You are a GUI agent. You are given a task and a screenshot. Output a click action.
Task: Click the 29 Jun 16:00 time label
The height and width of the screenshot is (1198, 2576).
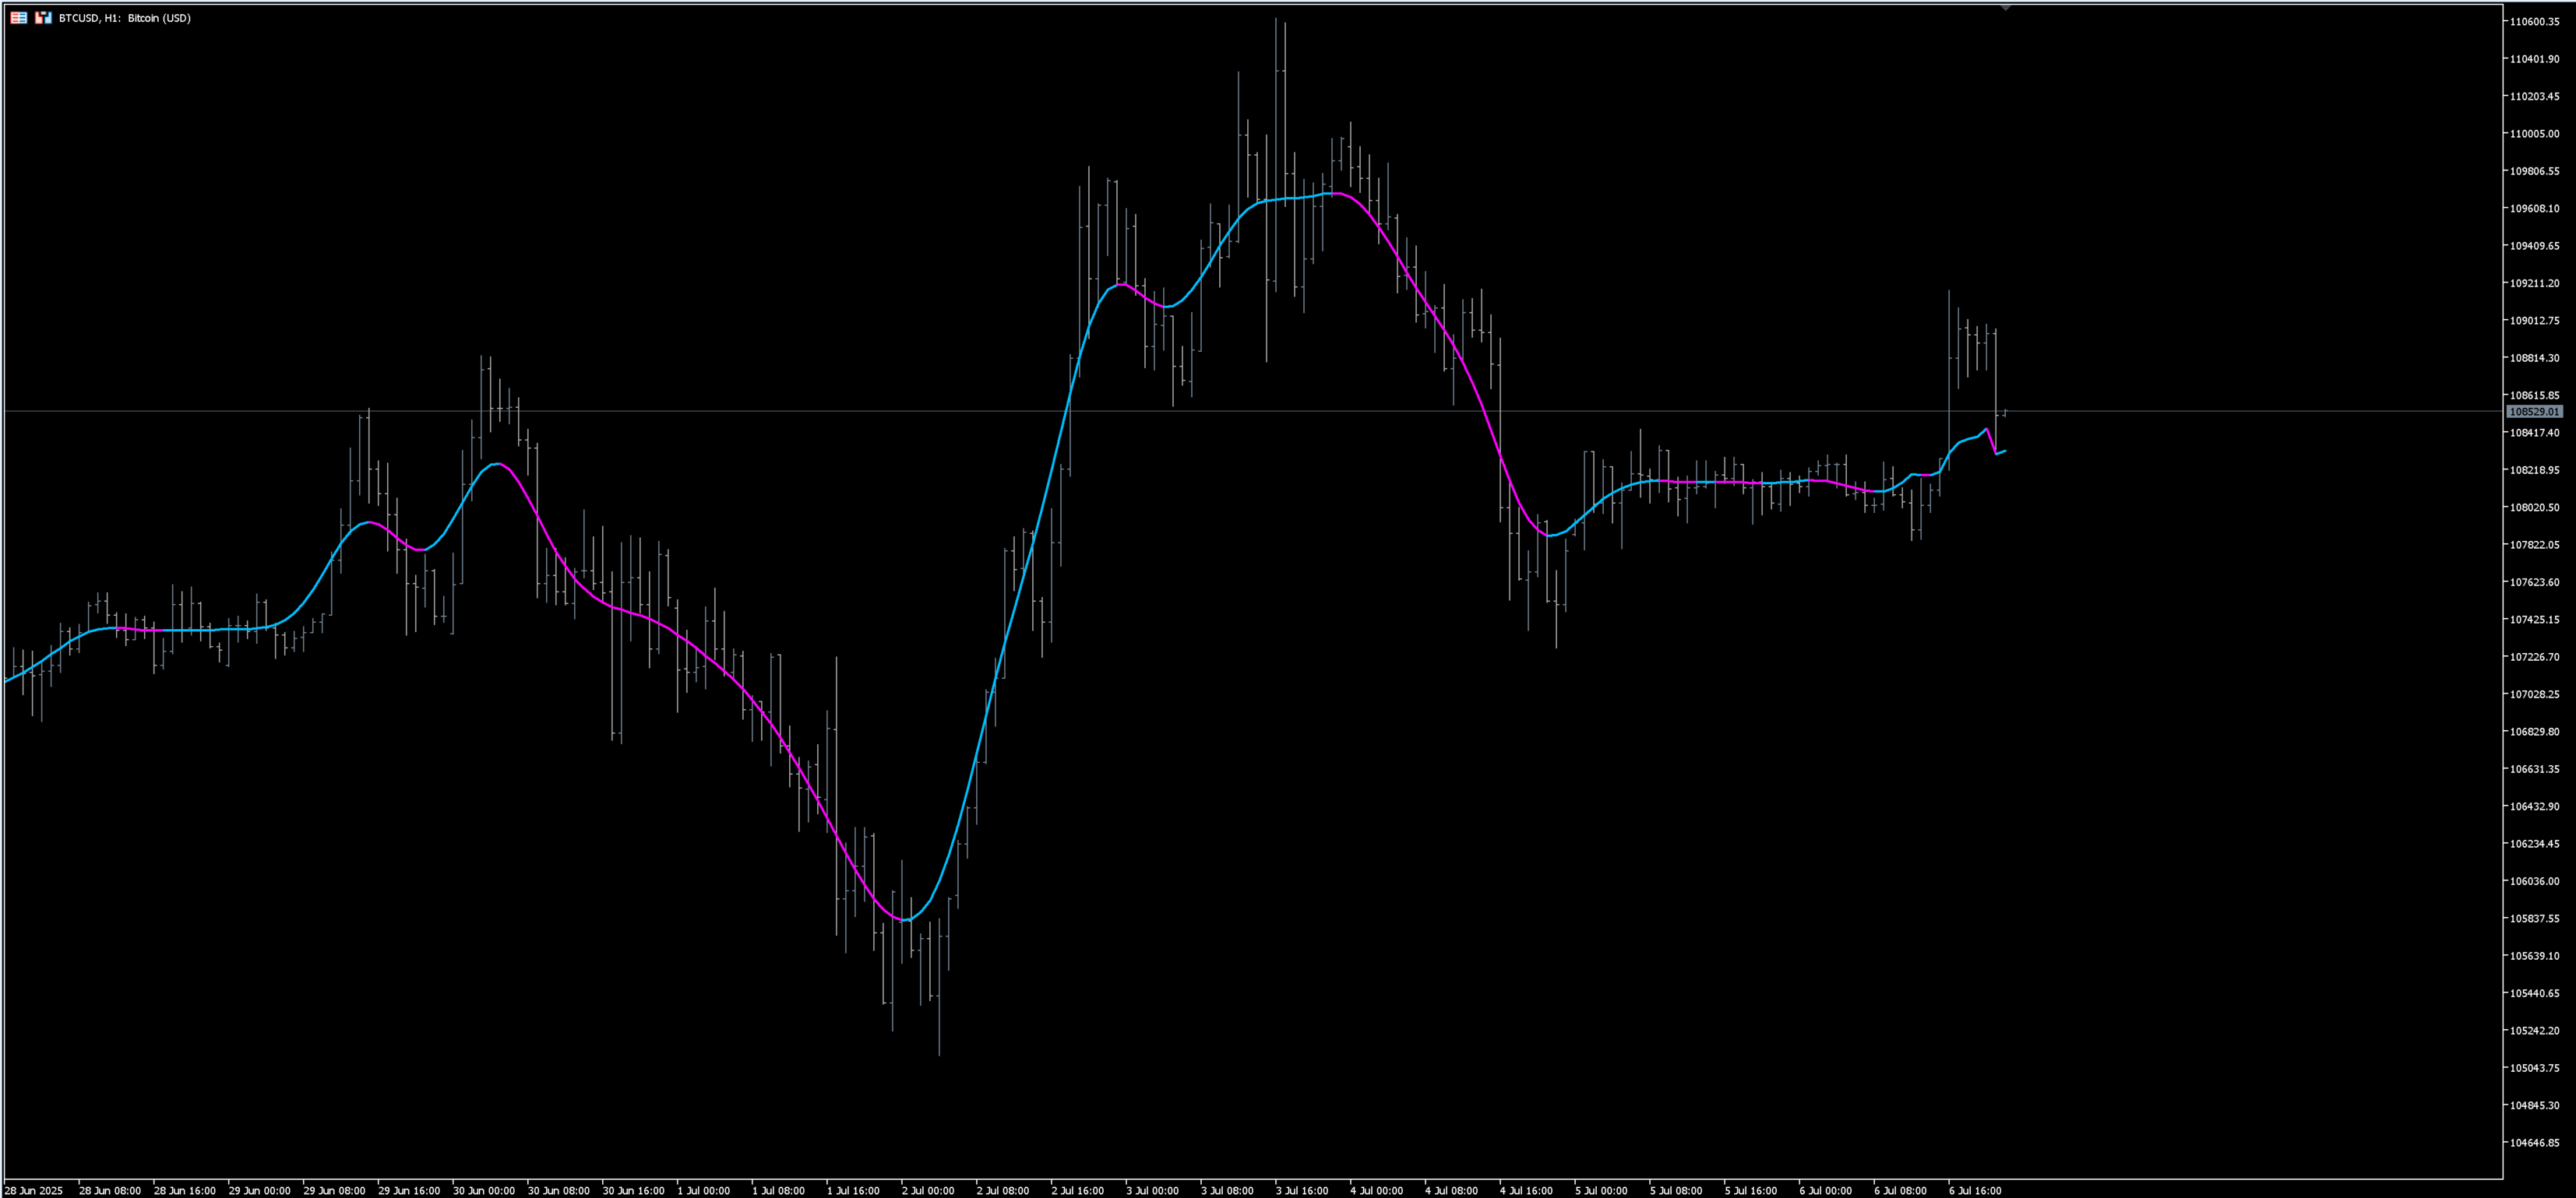coord(409,1190)
